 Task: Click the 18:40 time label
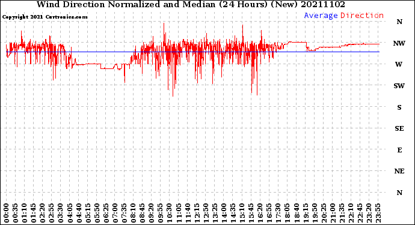click(x=297, y=213)
